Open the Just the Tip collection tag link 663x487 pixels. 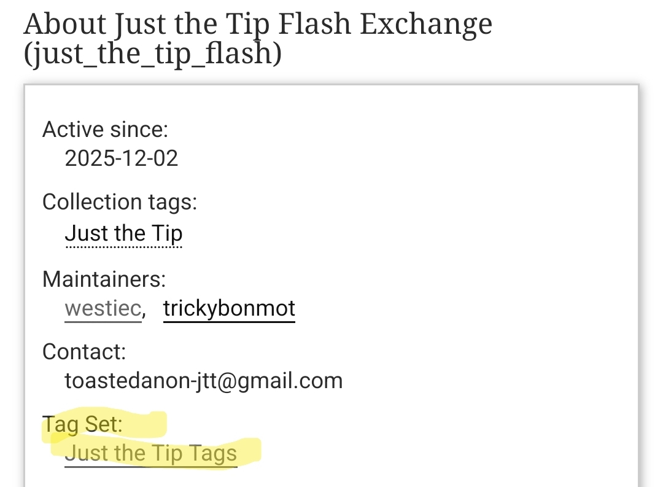coord(123,233)
